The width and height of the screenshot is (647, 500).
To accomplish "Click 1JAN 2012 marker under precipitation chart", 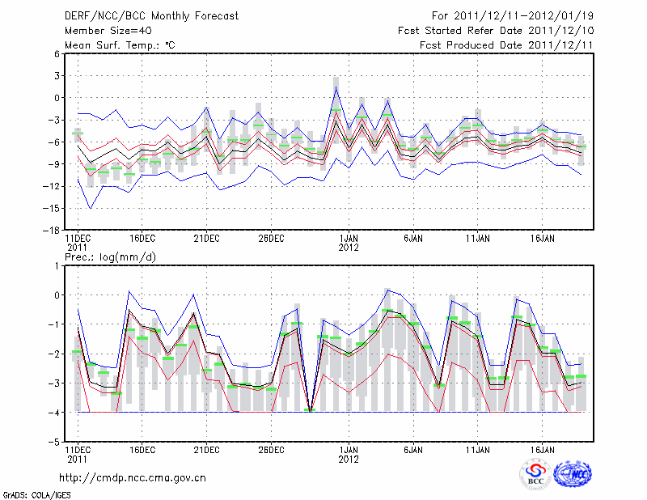I will click(x=349, y=453).
